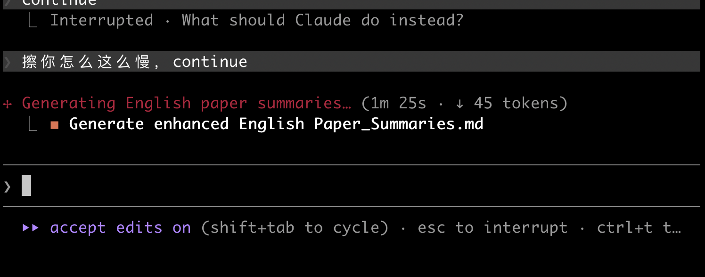Viewport: 705px width, 277px height.
Task: Click the block cursor in the prompt input
Action: [26, 186]
